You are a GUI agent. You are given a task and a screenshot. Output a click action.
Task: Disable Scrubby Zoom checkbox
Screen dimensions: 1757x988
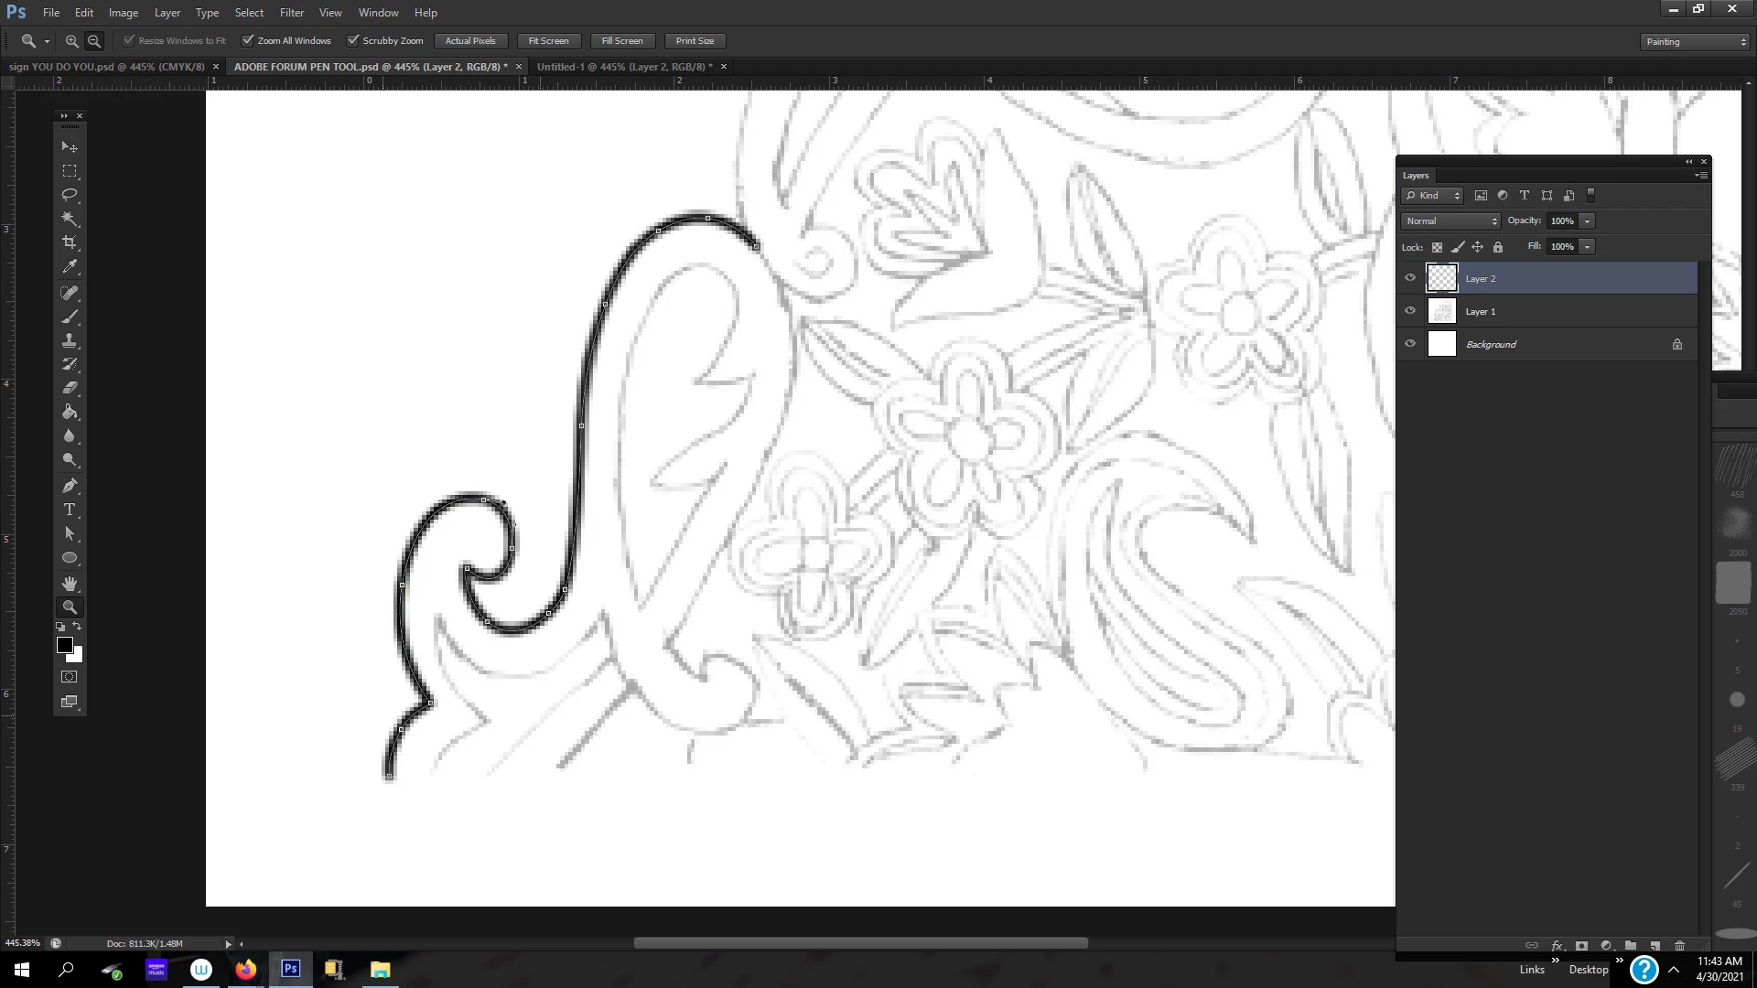(x=353, y=40)
